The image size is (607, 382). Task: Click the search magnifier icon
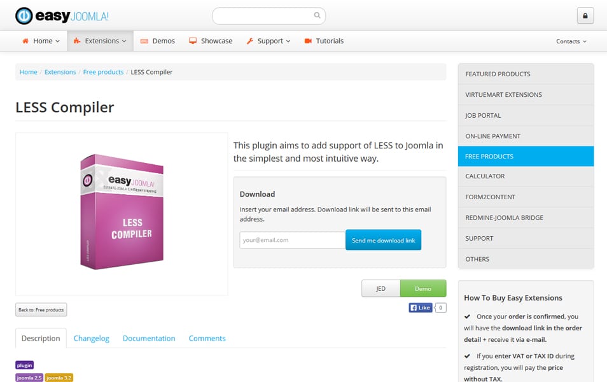tap(317, 16)
